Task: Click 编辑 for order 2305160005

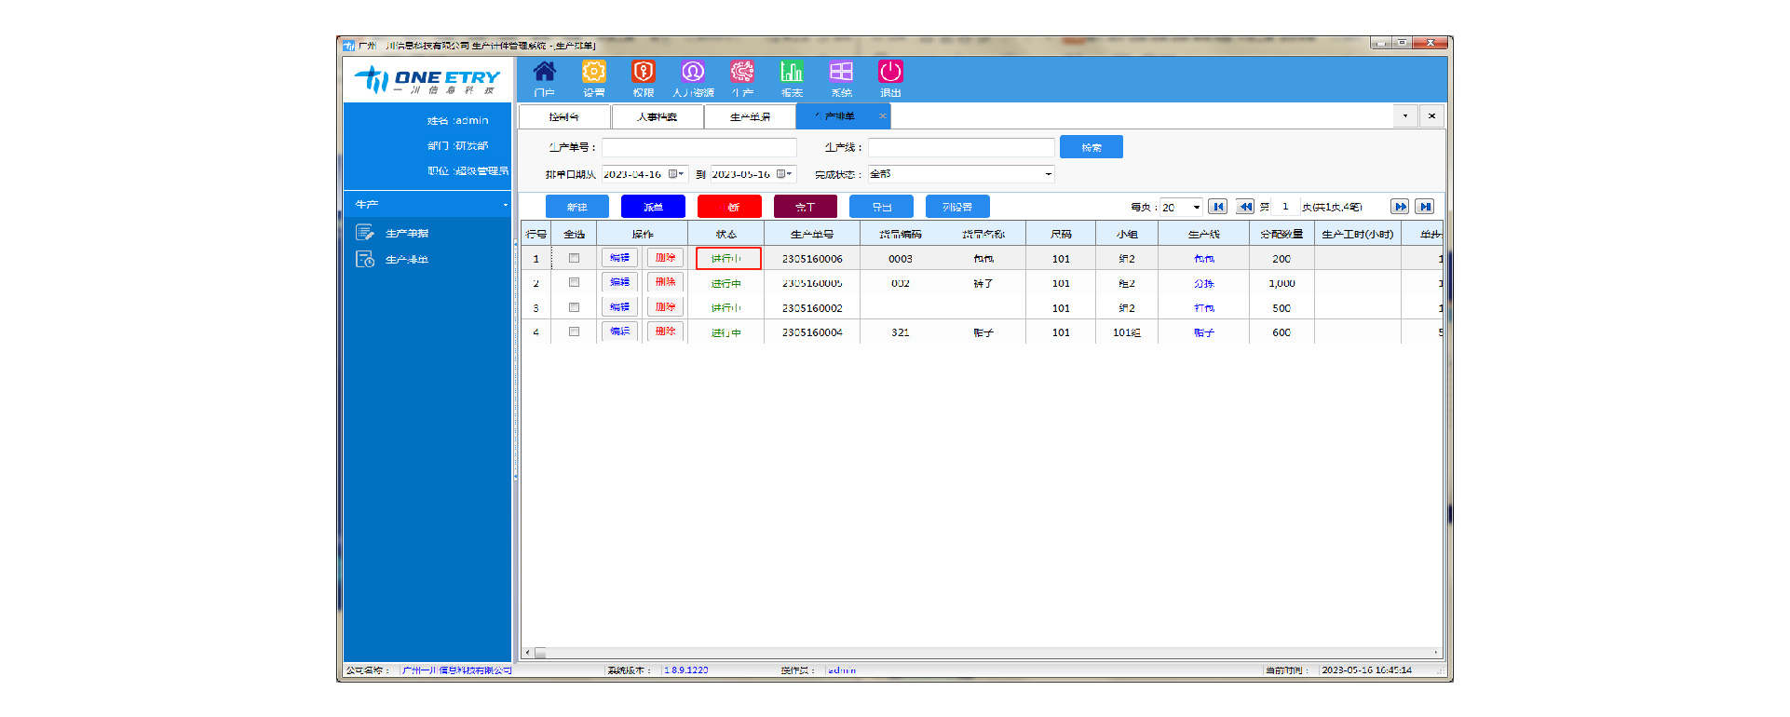Action: point(619,282)
